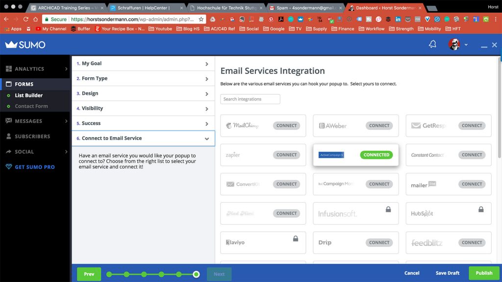Bookmark page with the star icon
This screenshot has width=502, height=282.
click(x=201, y=19)
